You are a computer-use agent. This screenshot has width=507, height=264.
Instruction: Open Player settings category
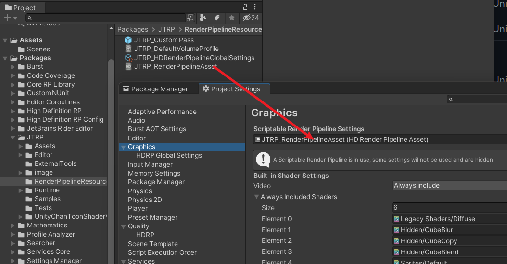[138, 208]
